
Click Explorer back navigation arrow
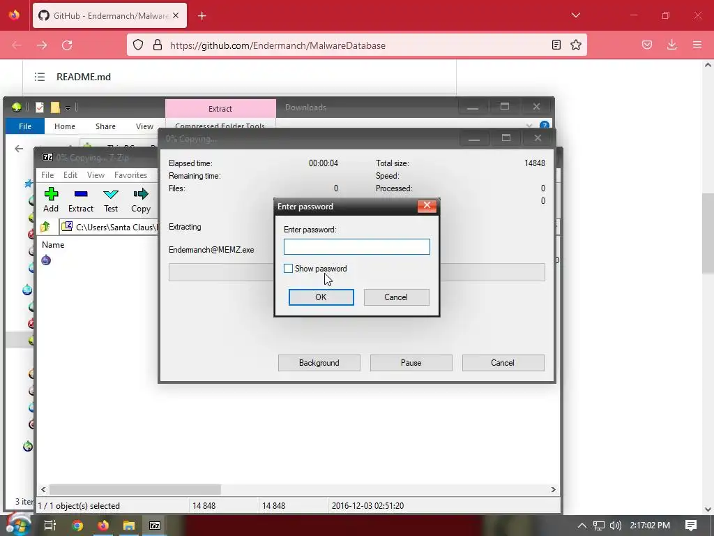pos(19,149)
